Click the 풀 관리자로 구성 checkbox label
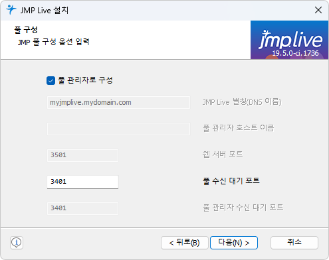The width and height of the screenshot is (329, 260). point(85,80)
